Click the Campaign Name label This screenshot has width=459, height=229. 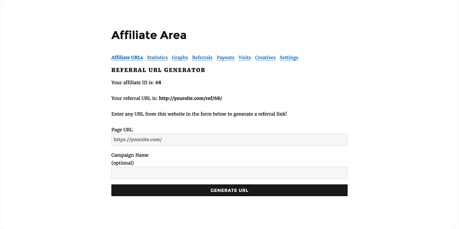[x=130, y=155]
